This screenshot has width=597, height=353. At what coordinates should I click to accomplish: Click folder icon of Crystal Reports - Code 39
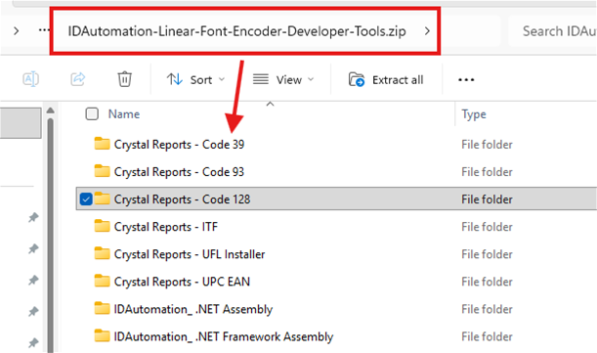pyautogui.click(x=102, y=144)
